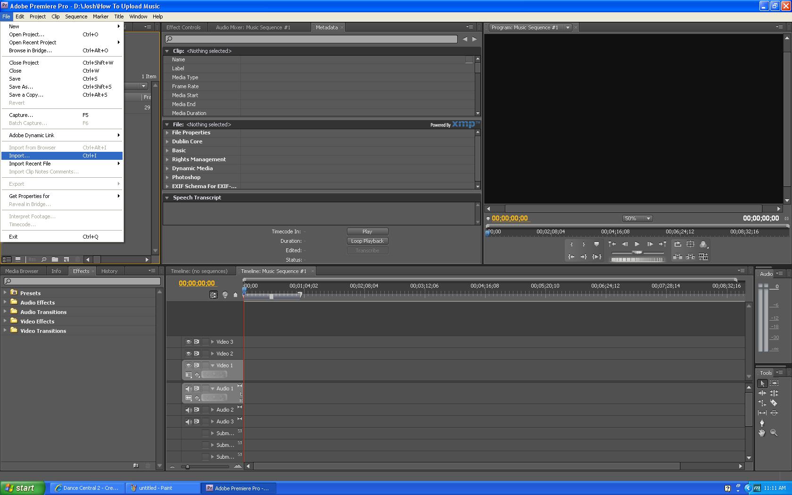Select the Slide tool
Screen dimensions: 792x495
[774, 413]
